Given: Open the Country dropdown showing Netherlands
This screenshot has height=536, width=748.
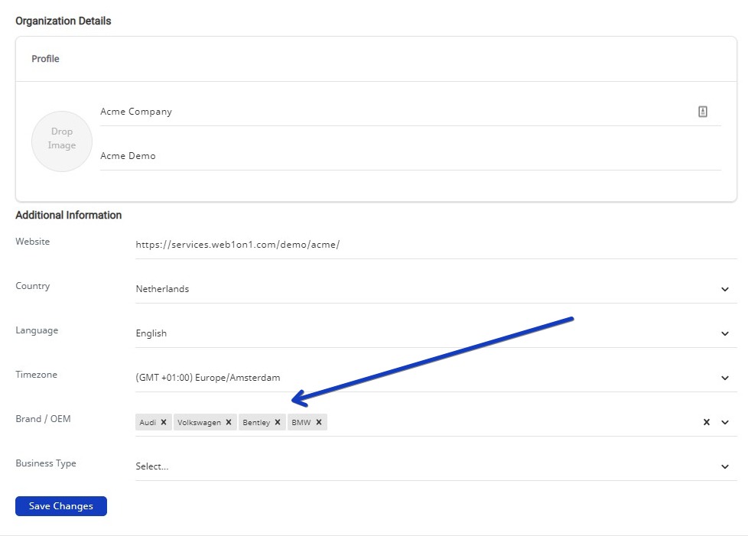Looking at the screenshot, I should tap(436, 290).
